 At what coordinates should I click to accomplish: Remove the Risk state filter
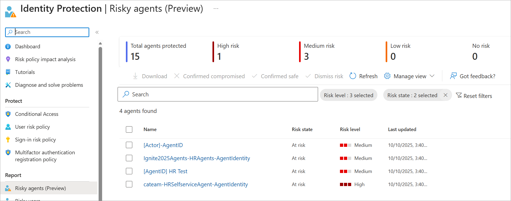tap(445, 95)
